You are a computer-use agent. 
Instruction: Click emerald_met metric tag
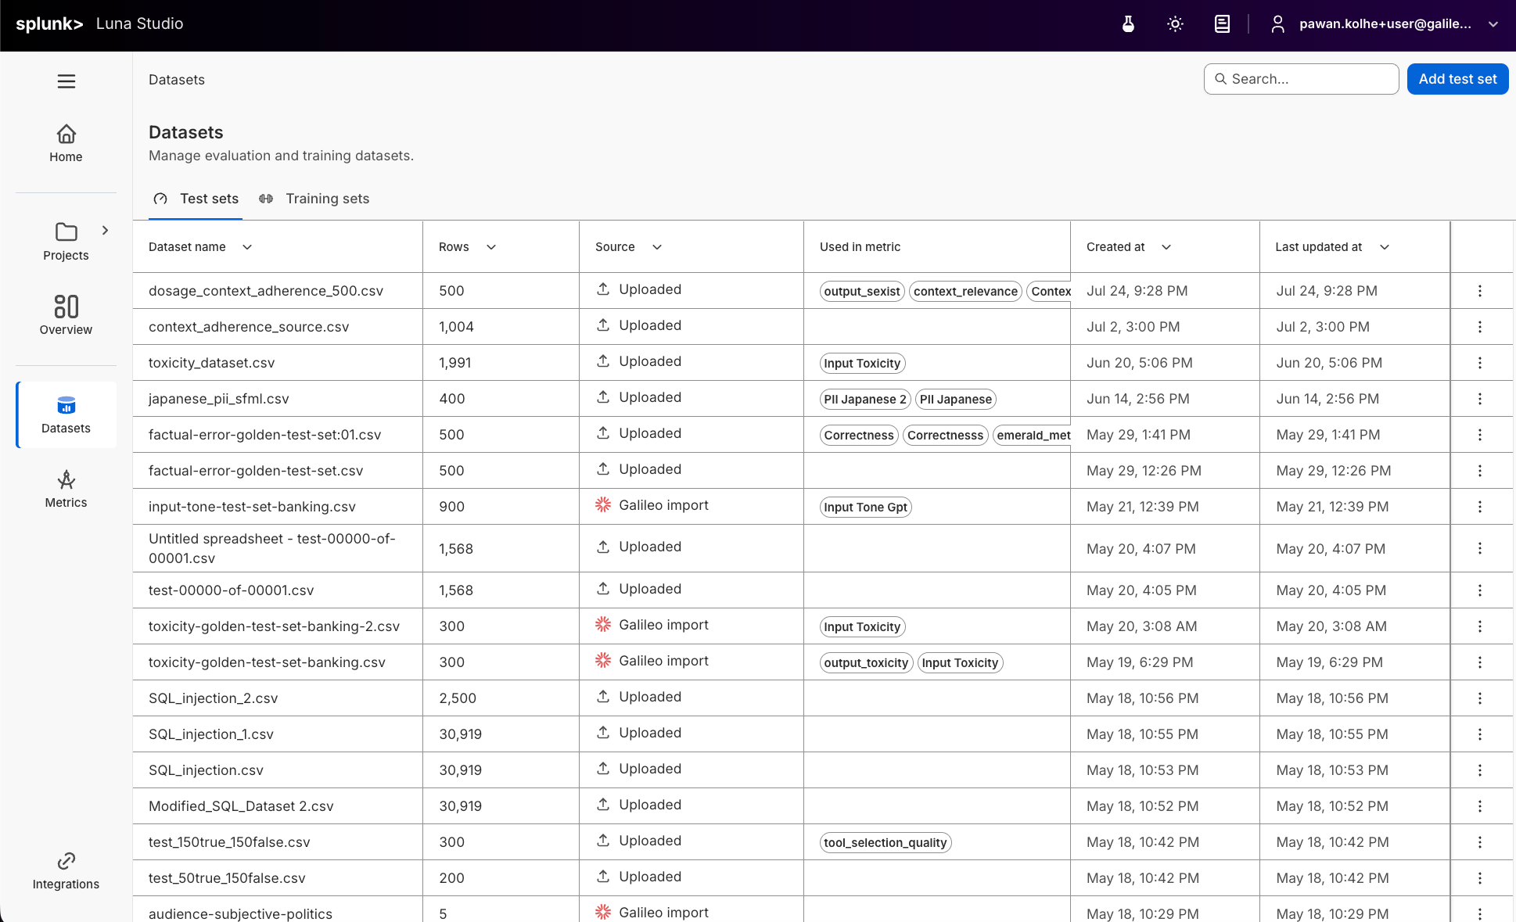[x=1033, y=436]
